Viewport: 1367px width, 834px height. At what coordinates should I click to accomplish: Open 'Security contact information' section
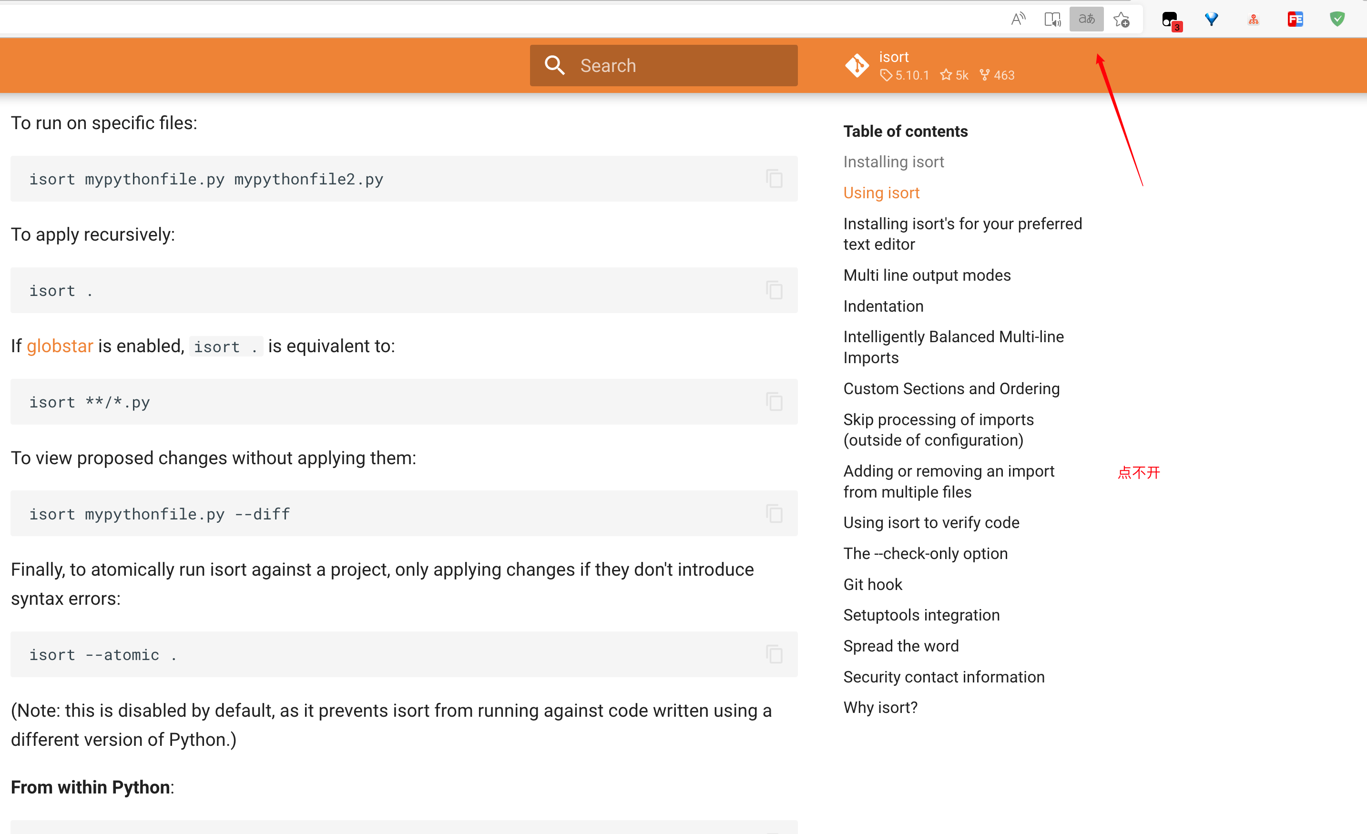[x=943, y=678]
